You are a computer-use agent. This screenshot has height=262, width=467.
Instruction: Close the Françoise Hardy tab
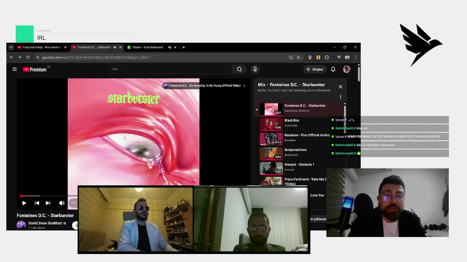click(x=65, y=47)
